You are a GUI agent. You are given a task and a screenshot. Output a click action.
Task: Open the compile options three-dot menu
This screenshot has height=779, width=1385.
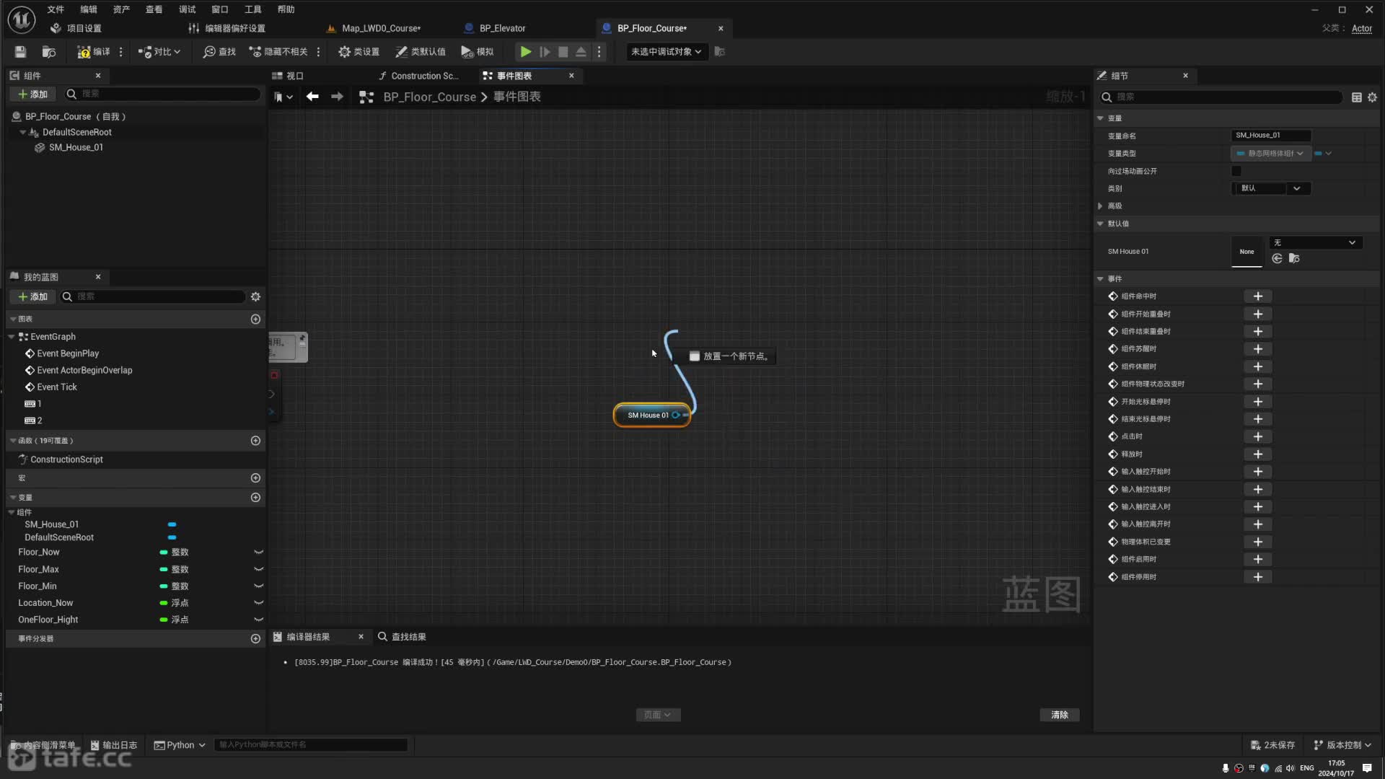[120, 51]
